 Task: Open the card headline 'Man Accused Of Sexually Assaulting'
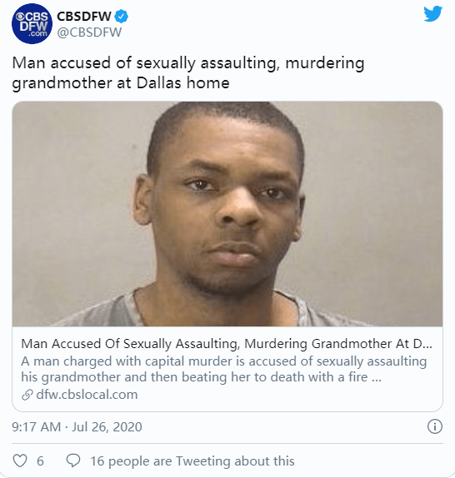[x=227, y=344]
